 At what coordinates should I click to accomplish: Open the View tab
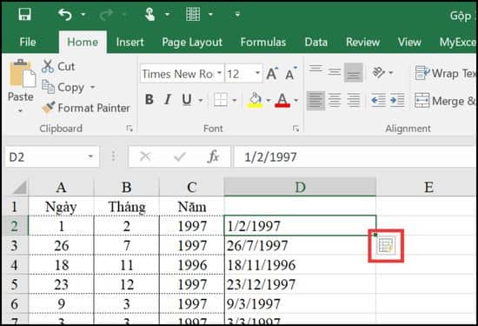[409, 42]
